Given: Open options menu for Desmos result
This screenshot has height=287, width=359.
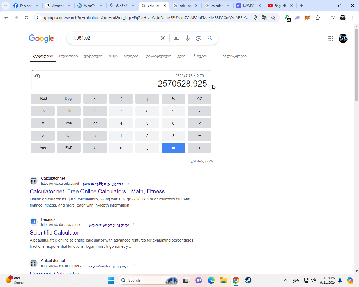Looking at the screenshot, I should (x=134, y=225).
